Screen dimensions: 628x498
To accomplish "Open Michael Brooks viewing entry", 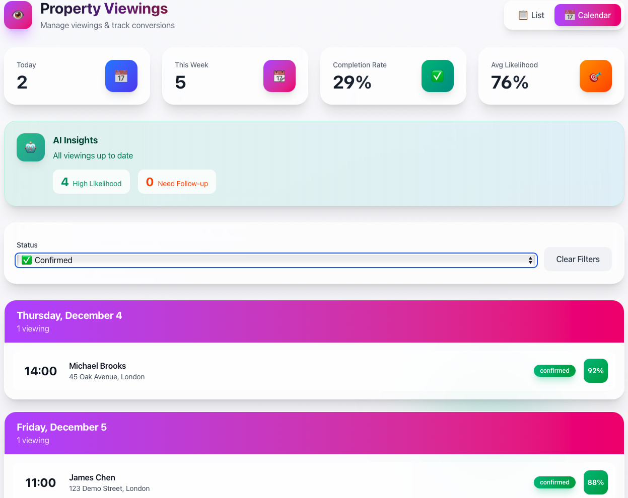I will click(x=98, y=371).
